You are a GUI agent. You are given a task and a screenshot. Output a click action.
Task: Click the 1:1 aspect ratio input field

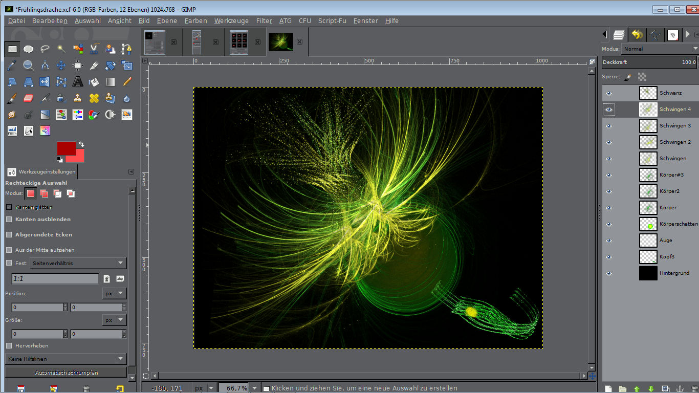pyautogui.click(x=55, y=279)
